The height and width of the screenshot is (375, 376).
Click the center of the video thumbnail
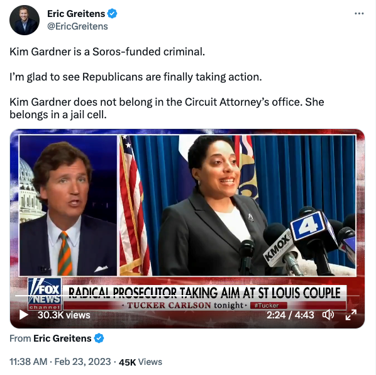[187, 228]
